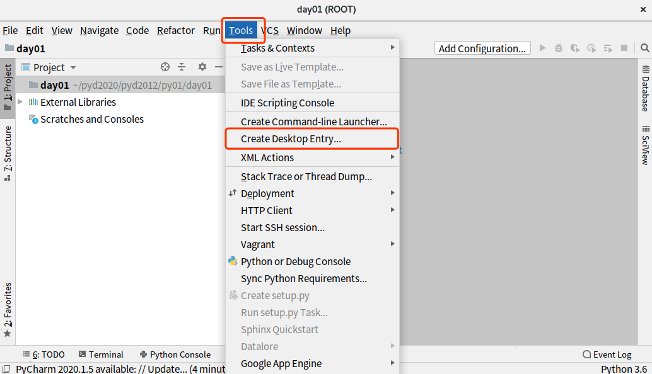Choose Create Desktop Entry
Screen dimensions: 652x374
[312, 139]
